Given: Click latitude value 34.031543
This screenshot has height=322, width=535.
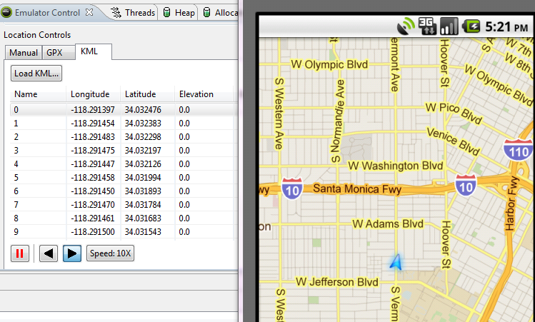Looking at the screenshot, I should (143, 232).
